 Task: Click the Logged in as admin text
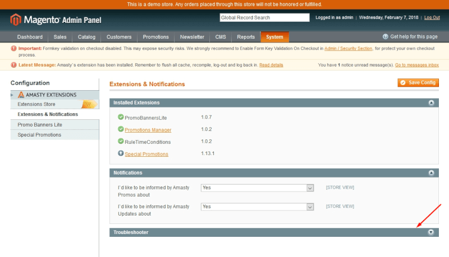[x=334, y=17]
